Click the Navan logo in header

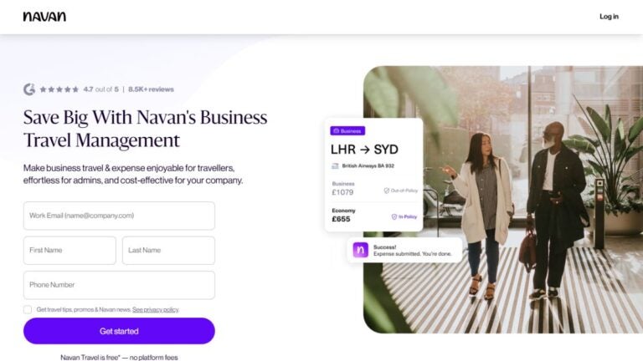click(x=44, y=17)
